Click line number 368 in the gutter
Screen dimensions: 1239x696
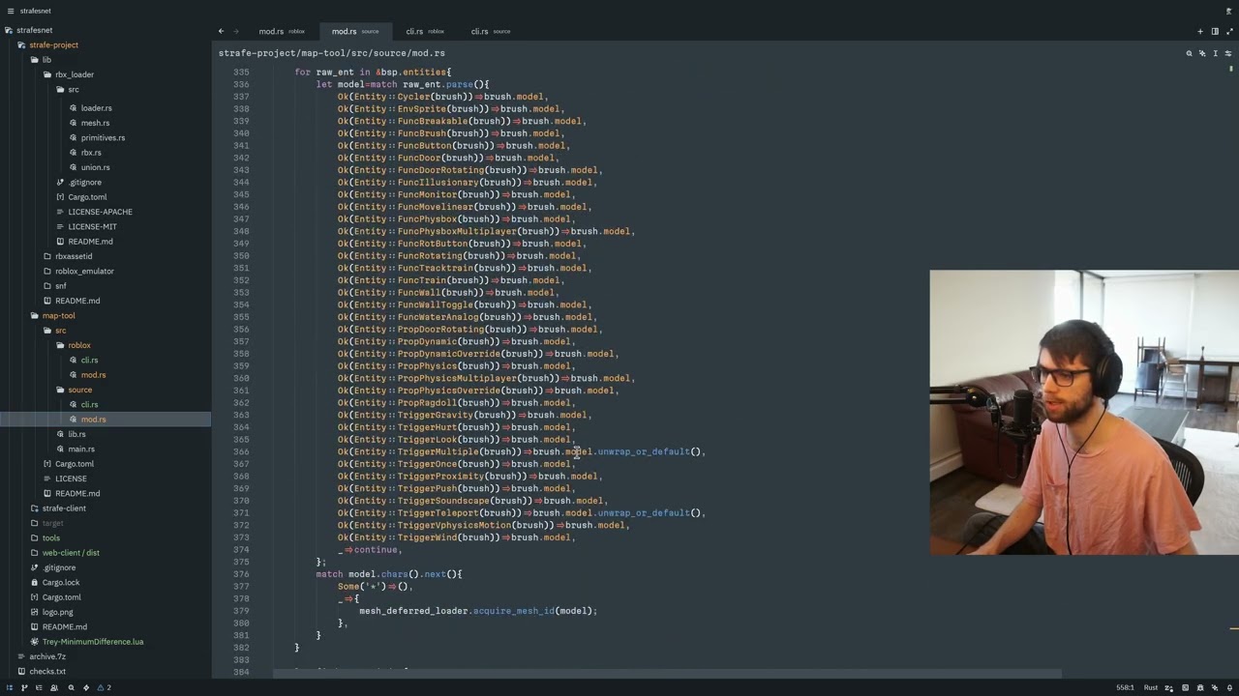click(x=241, y=476)
